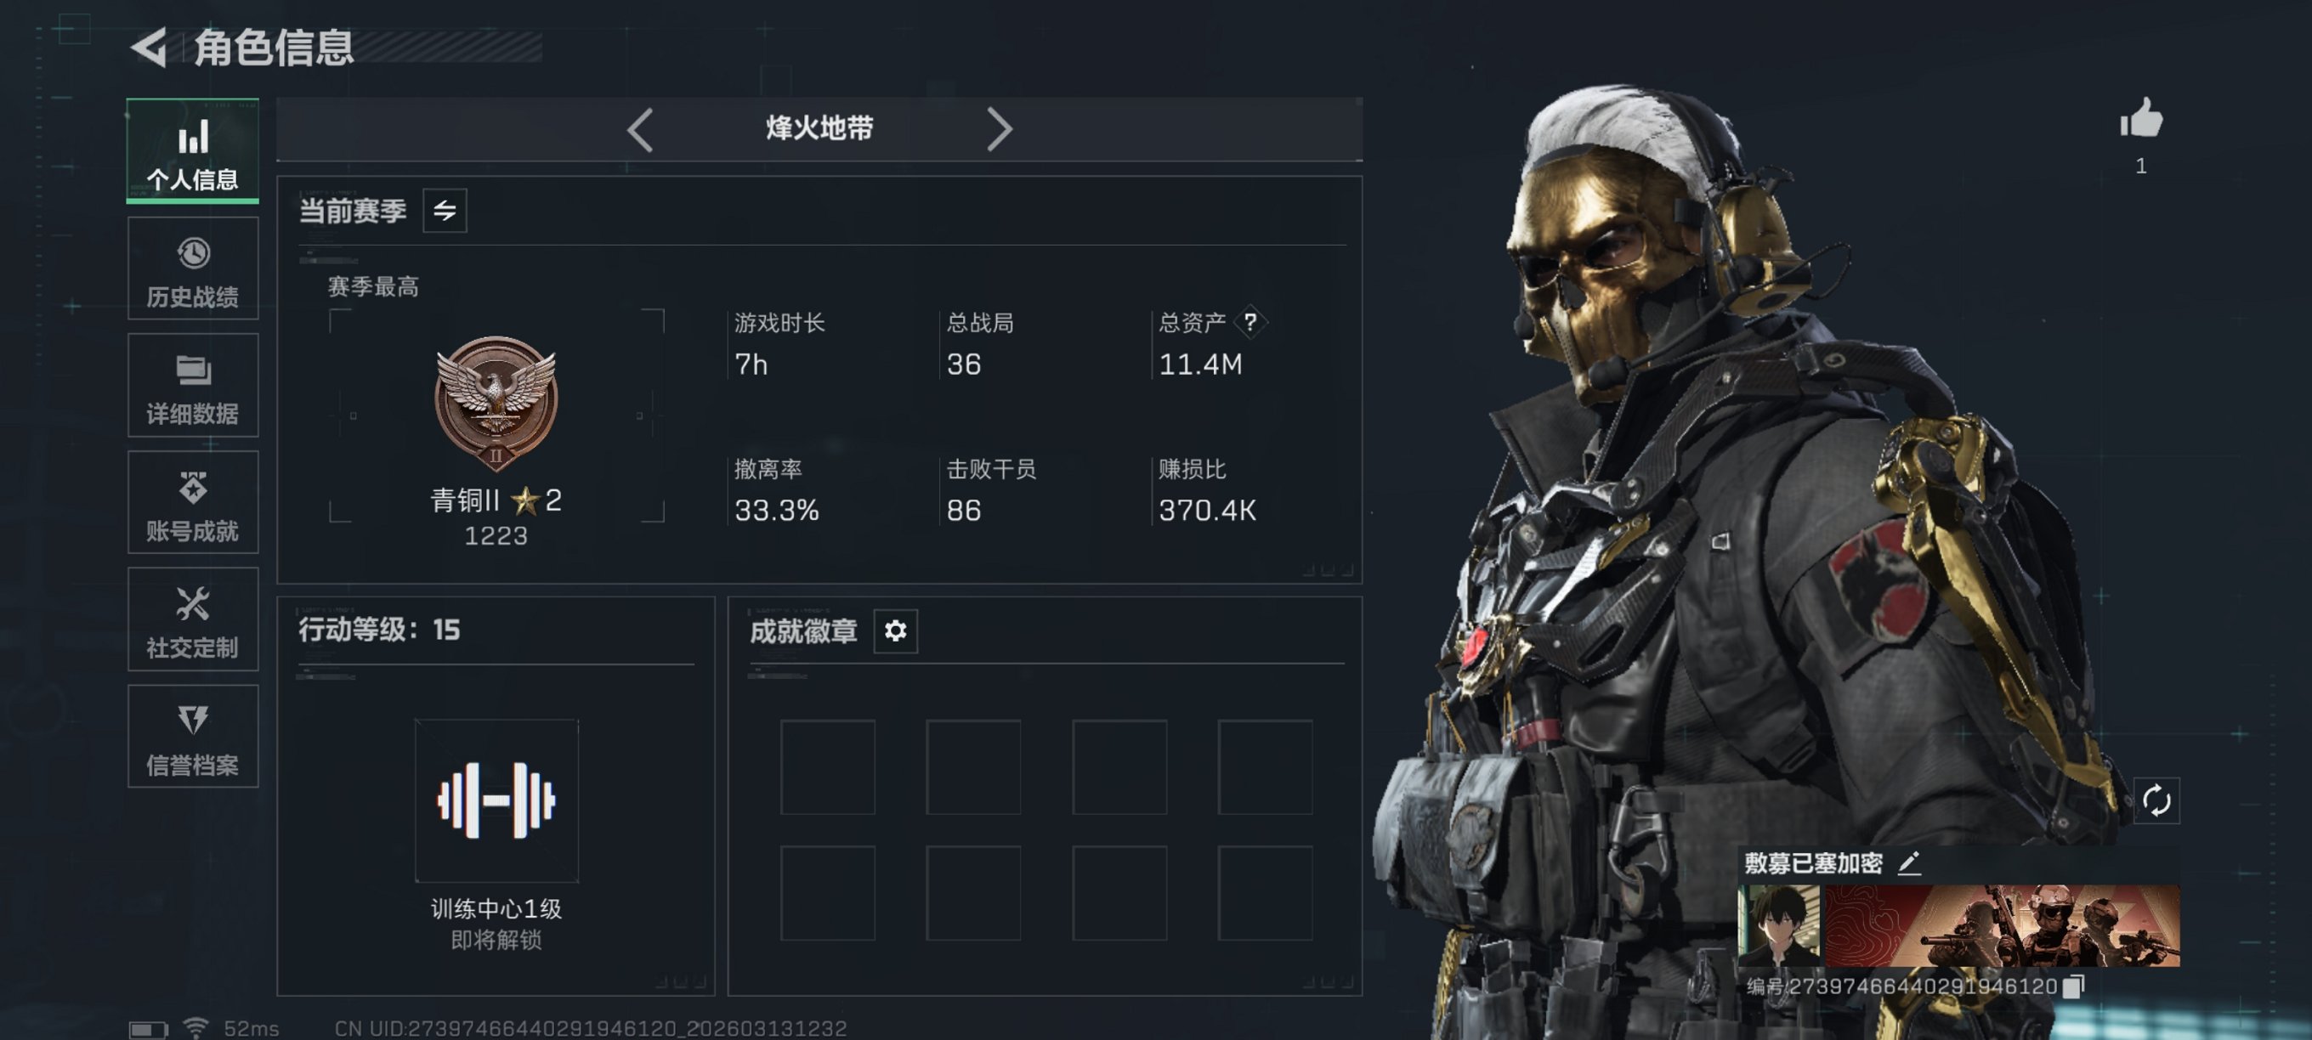Copy the player ID number
The height and width of the screenshot is (1040, 2312).
(x=2073, y=986)
